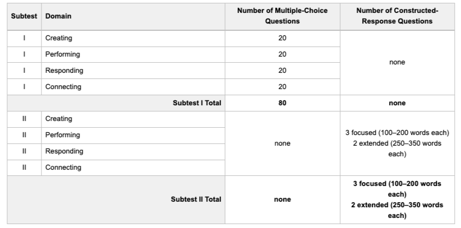Click the non-bold '3 focused (100–200 words each)' text
This screenshot has width=461, height=228.
[x=397, y=133]
